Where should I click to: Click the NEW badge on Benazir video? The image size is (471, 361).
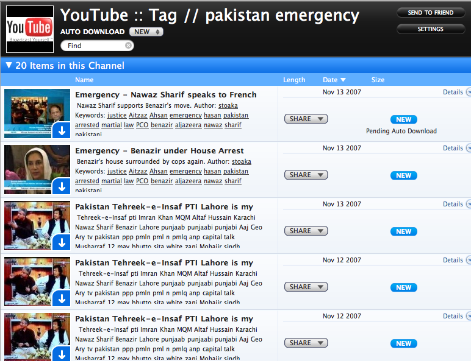(404, 175)
